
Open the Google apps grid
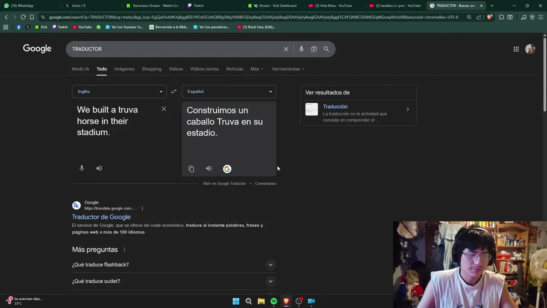click(516, 49)
